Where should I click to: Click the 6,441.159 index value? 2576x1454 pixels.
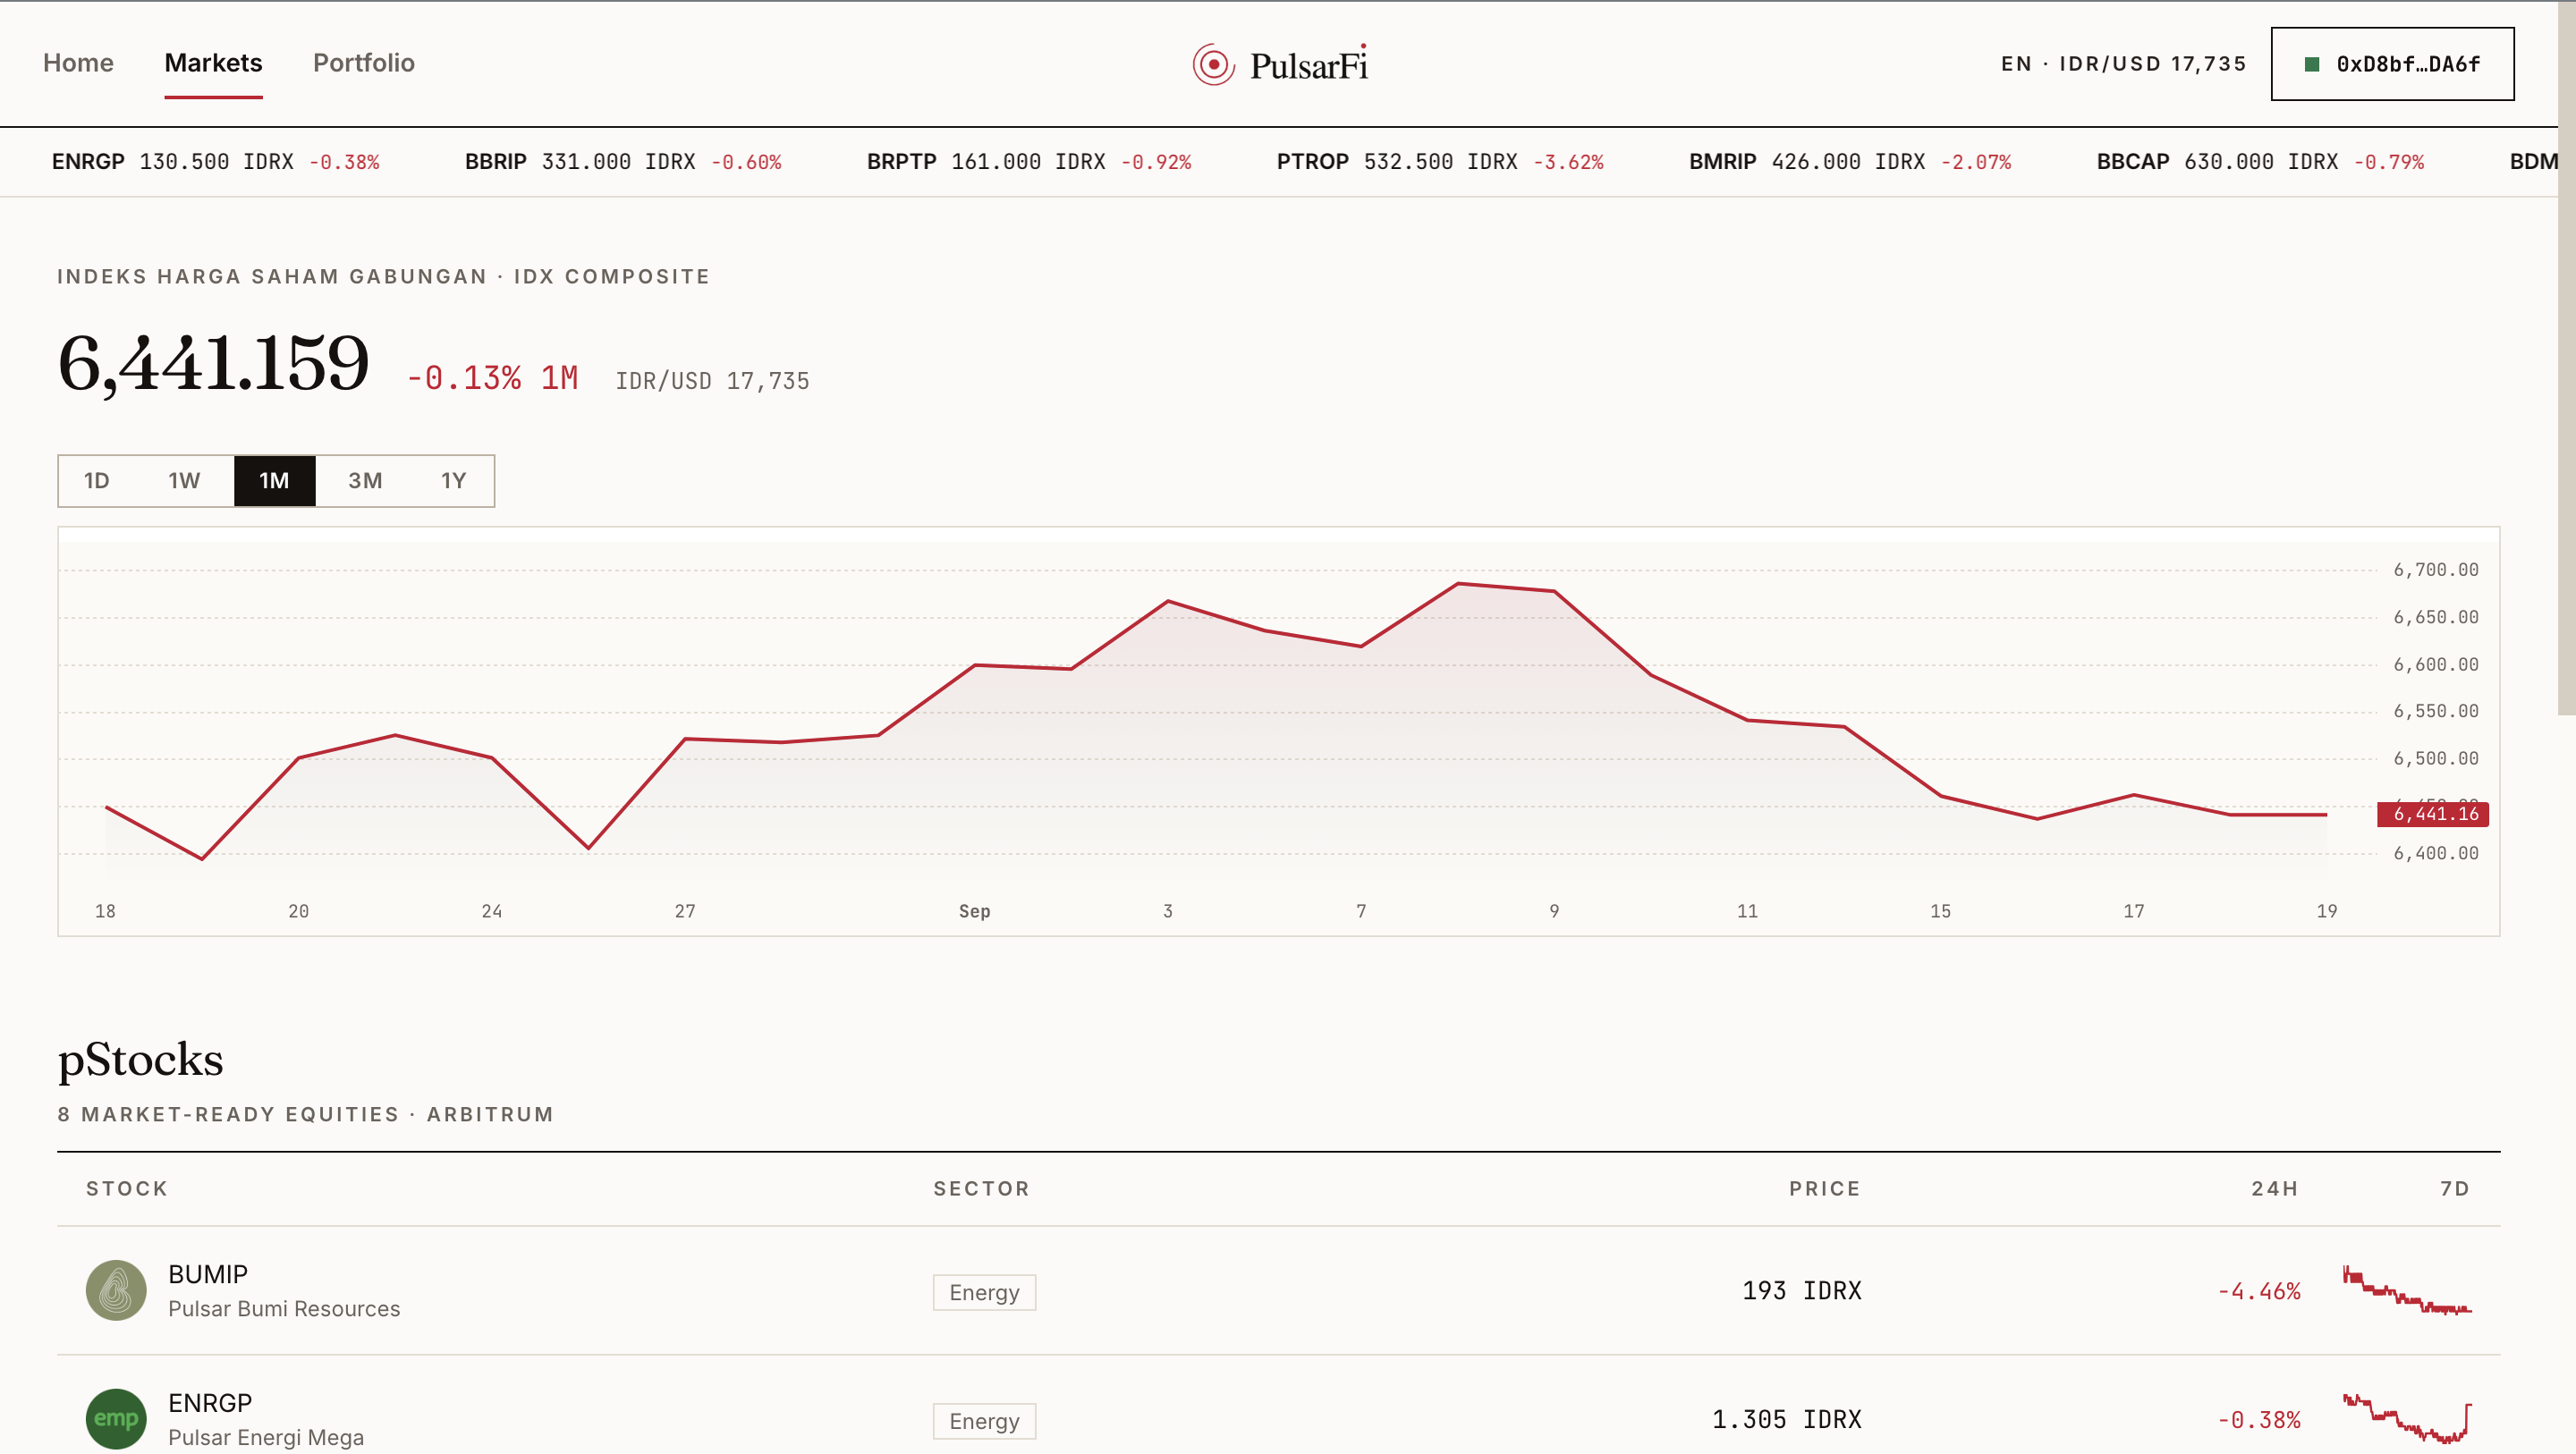[x=213, y=364]
